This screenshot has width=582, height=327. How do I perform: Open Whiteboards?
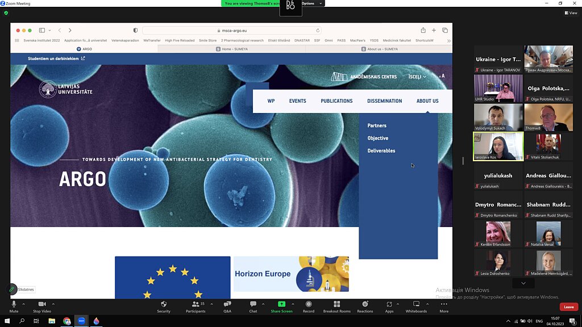(416, 307)
